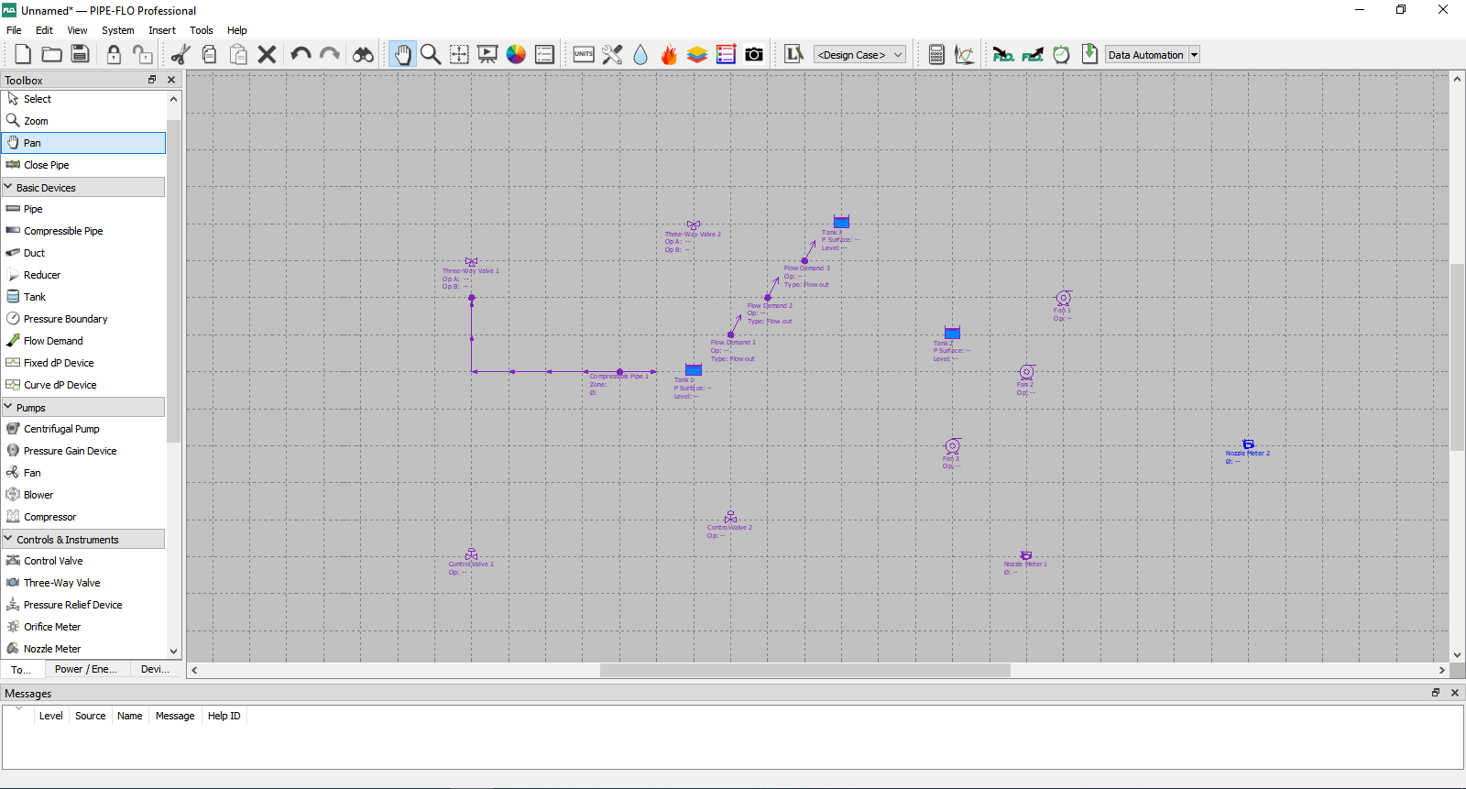
Task: Open the Insert menu
Action: (x=162, y=30)
